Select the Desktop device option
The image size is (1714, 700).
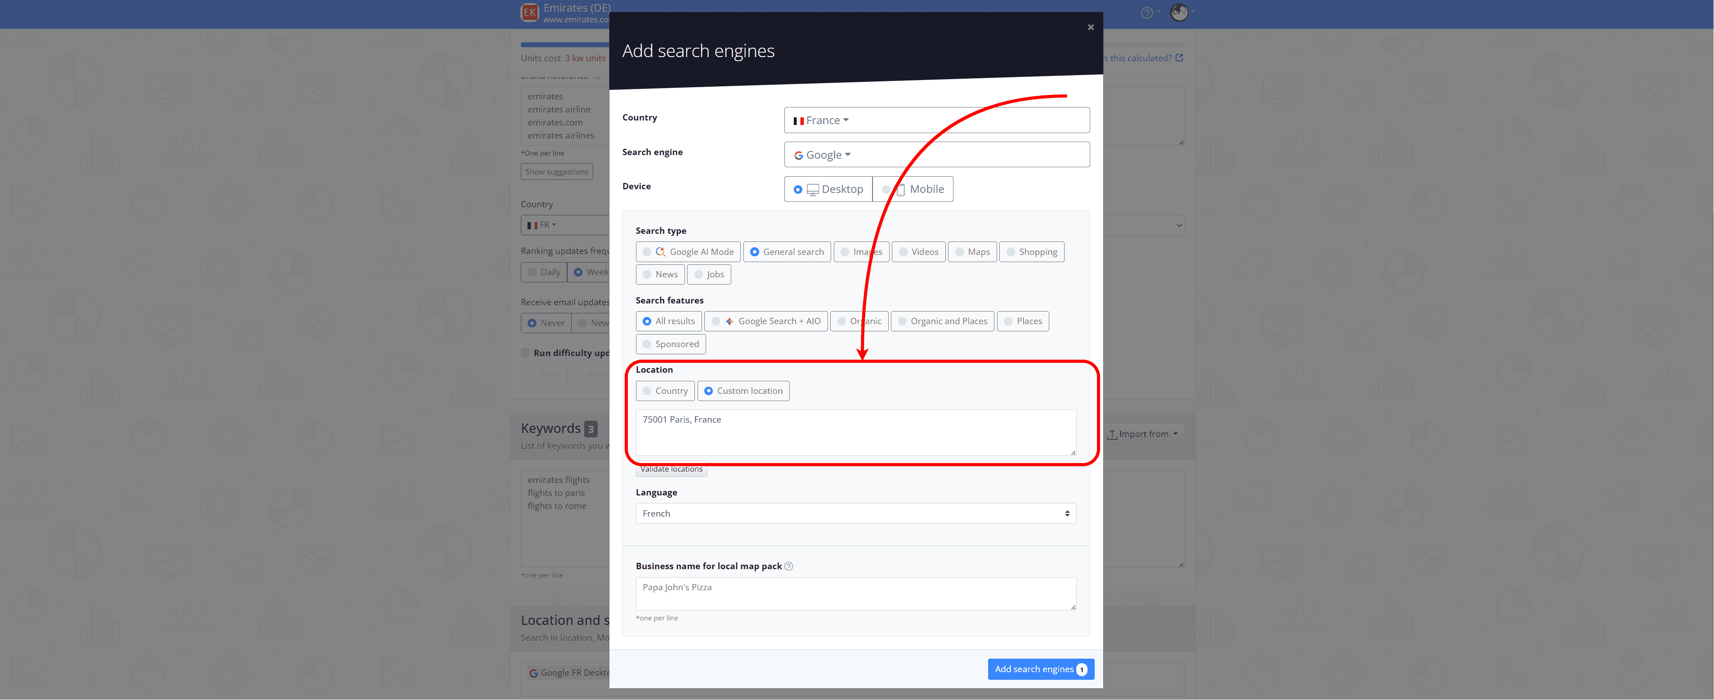click(x=828, y=189)
